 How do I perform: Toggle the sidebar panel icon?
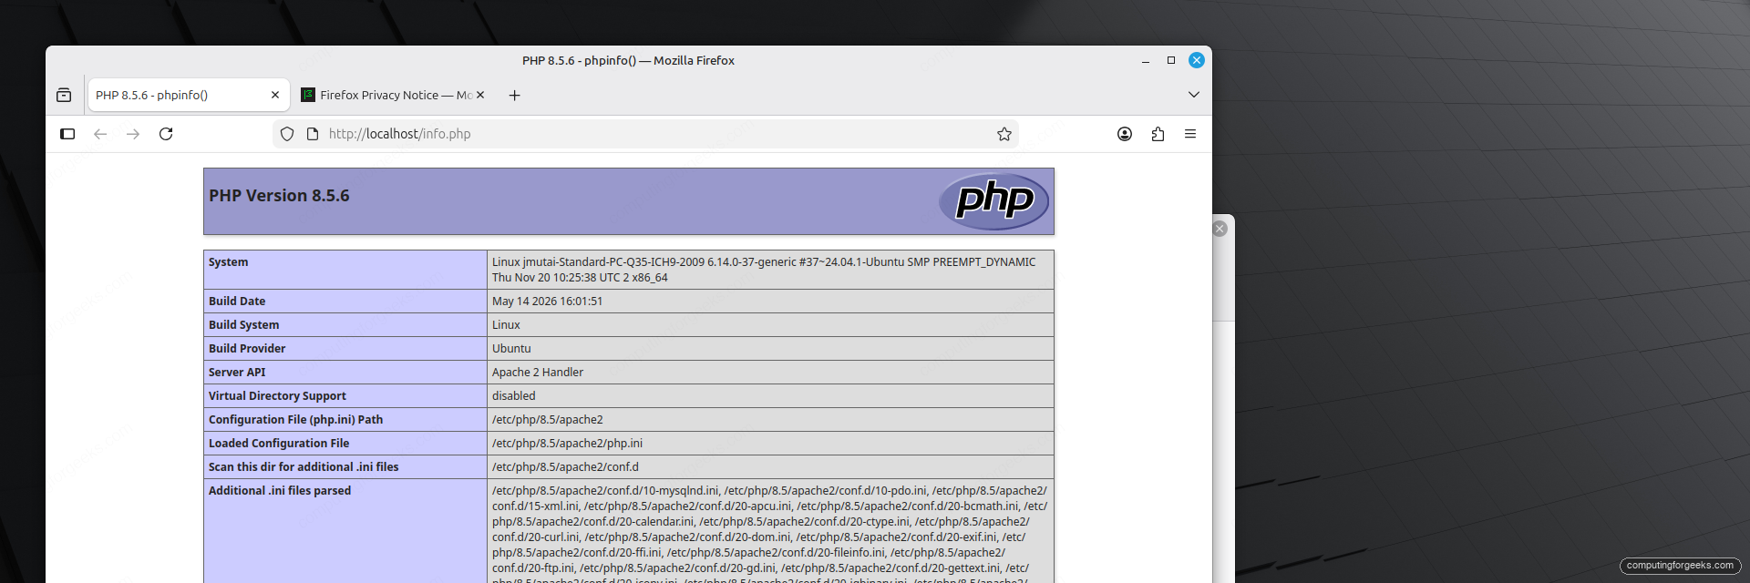coord(67,134)
